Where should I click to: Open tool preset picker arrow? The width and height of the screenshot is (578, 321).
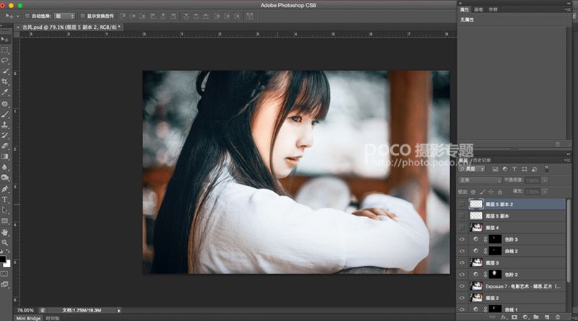click(17, 16)
